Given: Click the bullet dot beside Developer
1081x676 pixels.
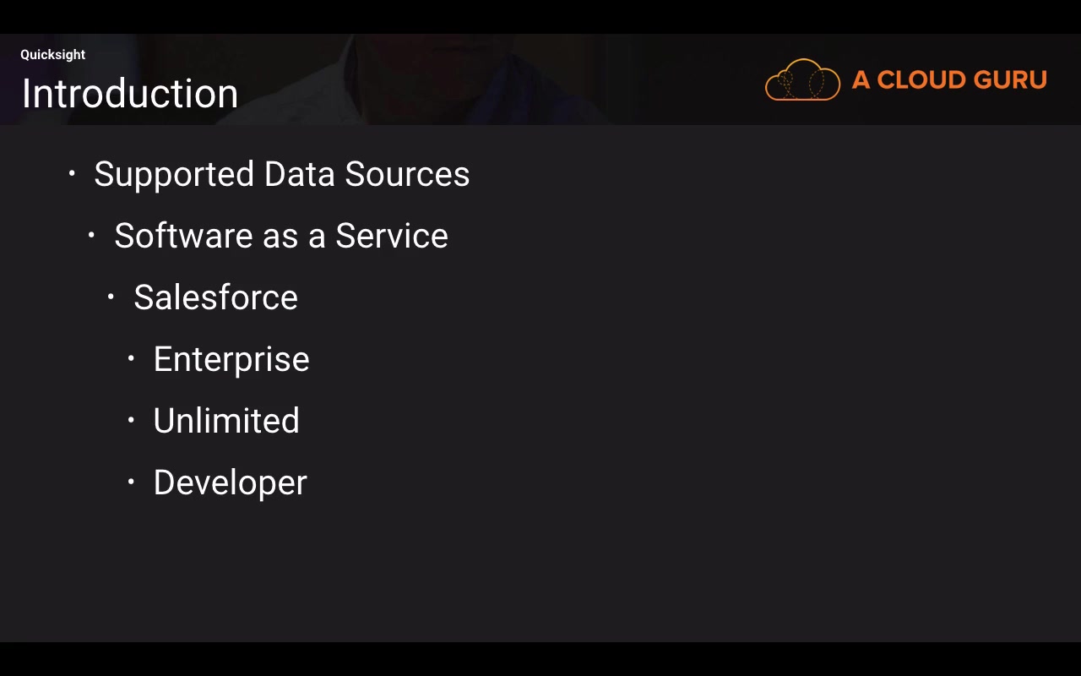Looking at the screenshot, I should coord(131,482).
